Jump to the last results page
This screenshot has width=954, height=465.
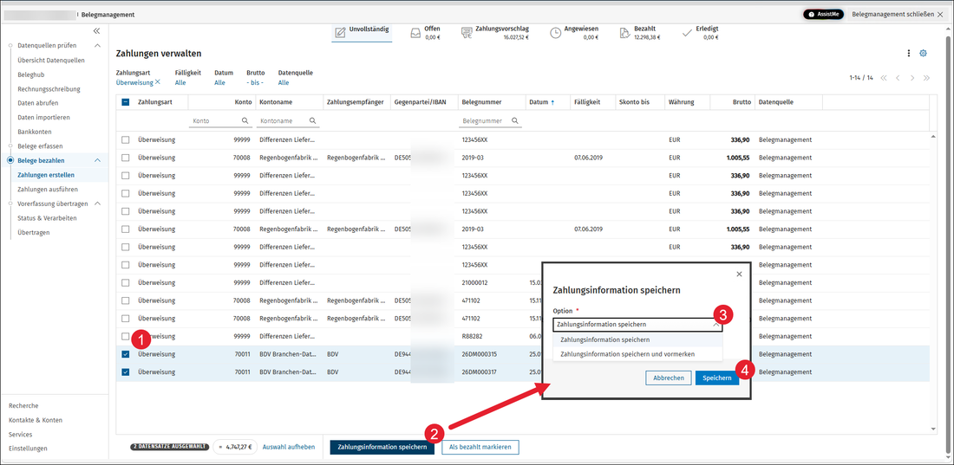click(926, 78)
